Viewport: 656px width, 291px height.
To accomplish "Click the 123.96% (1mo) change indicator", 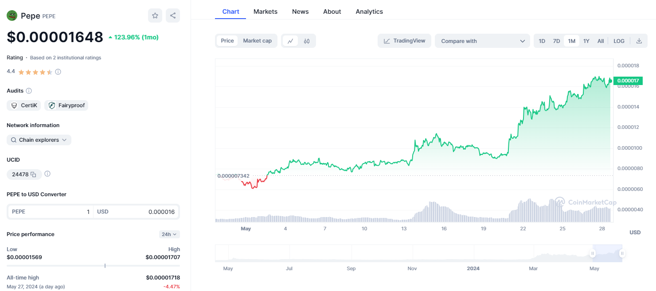I will click(133, 37).
